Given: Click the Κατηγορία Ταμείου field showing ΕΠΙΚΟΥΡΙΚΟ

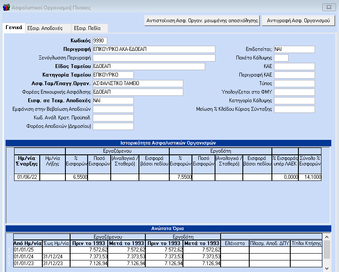Looking at the screenshot, I should tap(113, 75).
